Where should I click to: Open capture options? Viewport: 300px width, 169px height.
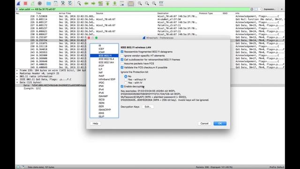pyautogui.click(x=39, y=3)
